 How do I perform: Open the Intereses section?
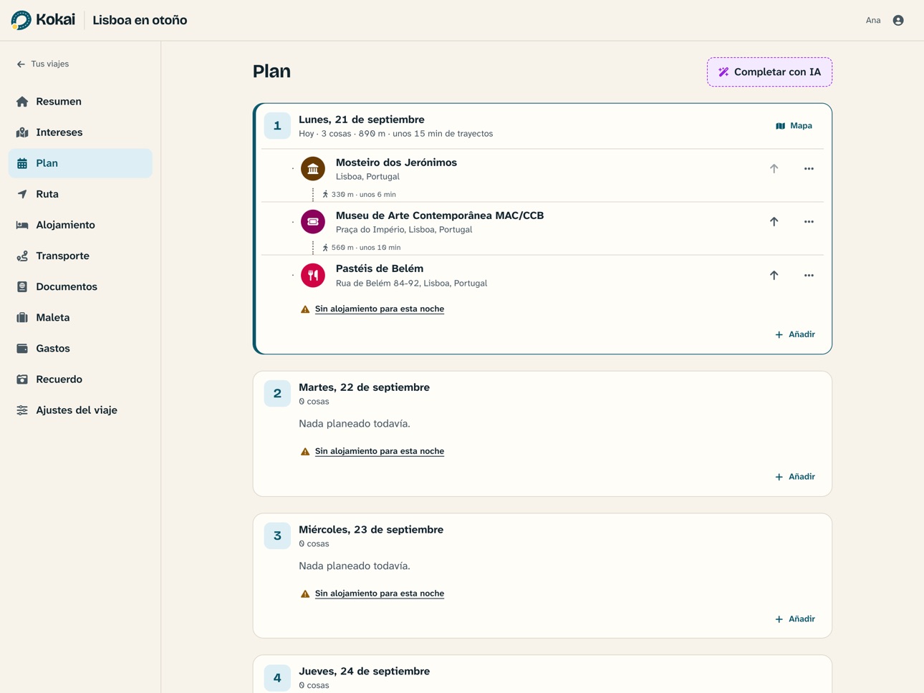pos(80,132)
